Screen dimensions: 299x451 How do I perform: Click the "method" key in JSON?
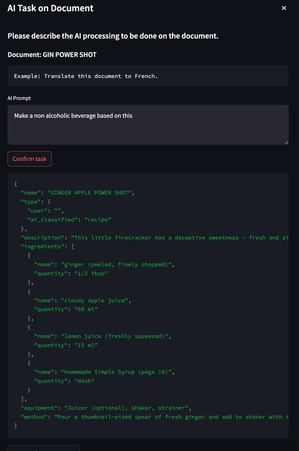point(34,417)
